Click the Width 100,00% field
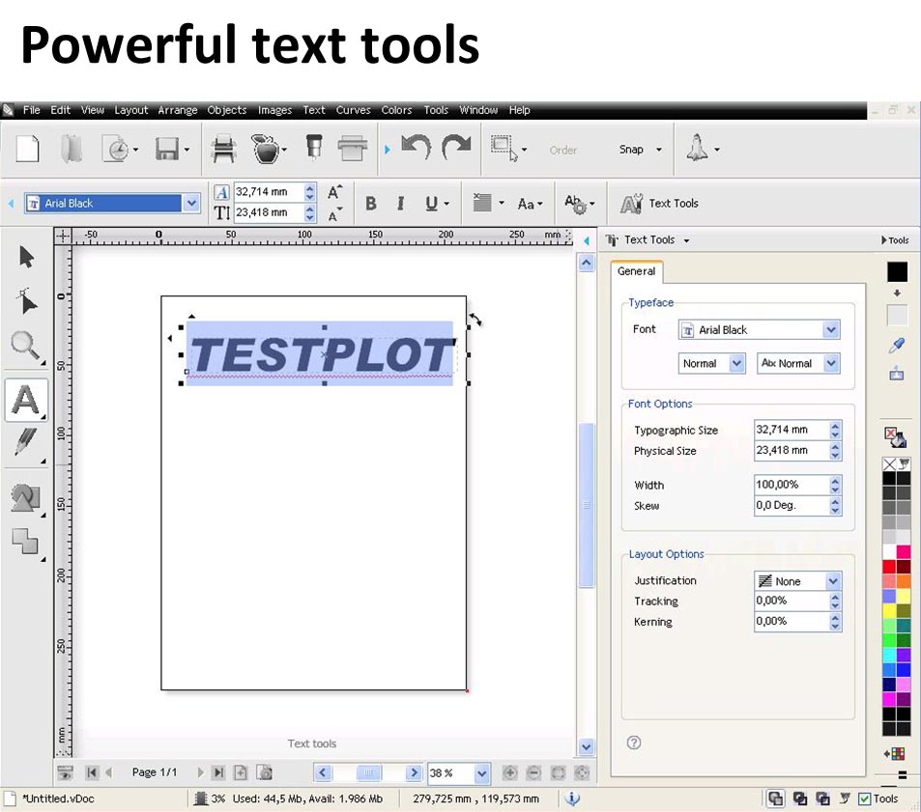The width and height of the screenshot is (921, 812). pyautogui.click(x=791, y=485)
